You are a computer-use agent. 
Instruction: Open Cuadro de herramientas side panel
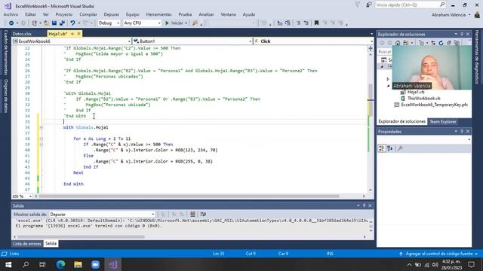tap(5, 52)
